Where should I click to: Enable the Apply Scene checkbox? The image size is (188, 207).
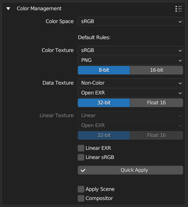pos(81,189)
